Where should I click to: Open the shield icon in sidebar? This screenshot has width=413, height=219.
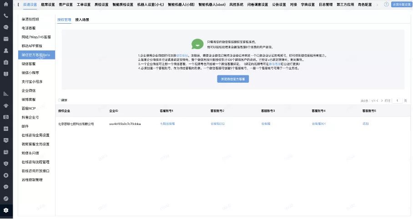[6, 164]
